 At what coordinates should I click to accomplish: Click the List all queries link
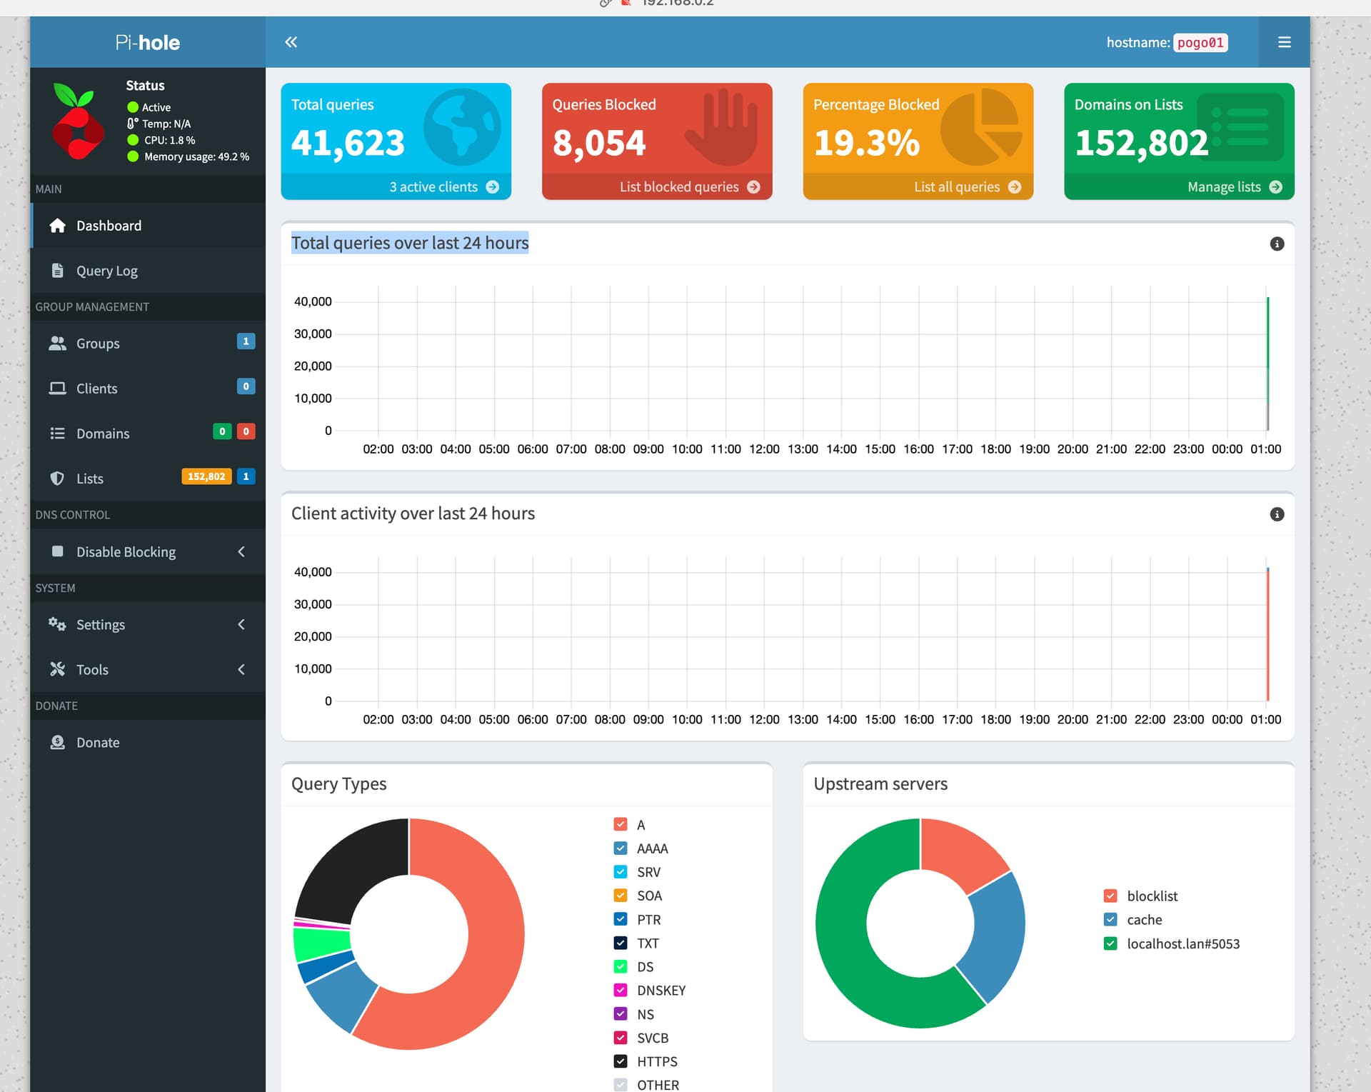(957, 187)
